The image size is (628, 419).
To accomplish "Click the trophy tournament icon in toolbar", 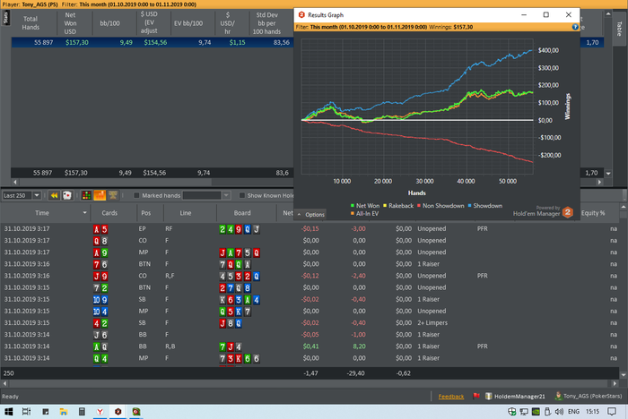I will click(113, 195).
